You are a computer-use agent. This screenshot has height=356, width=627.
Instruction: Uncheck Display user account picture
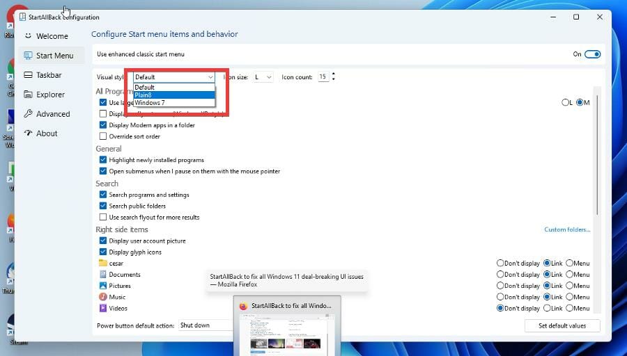(103, 241)
